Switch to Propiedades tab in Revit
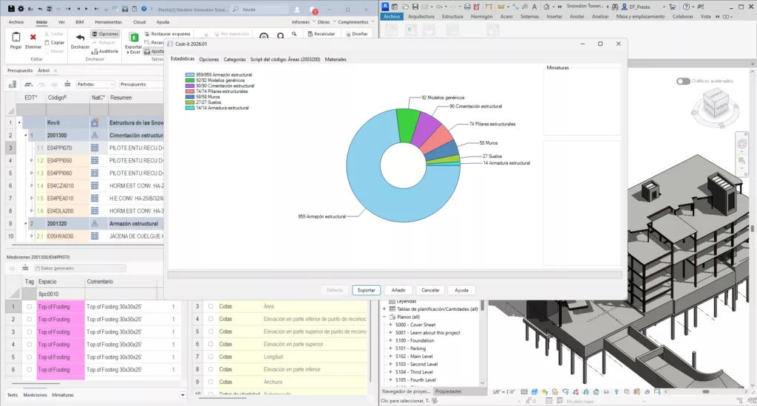The width and height of the screenshot is (757, 406). coord(449,391)
